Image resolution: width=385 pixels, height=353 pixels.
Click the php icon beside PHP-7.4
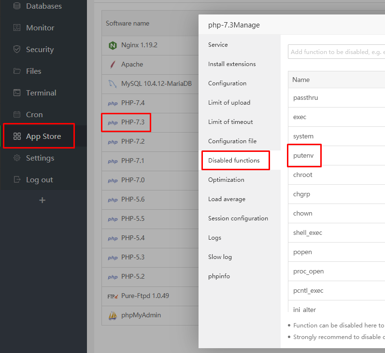(x=113, y=103)
